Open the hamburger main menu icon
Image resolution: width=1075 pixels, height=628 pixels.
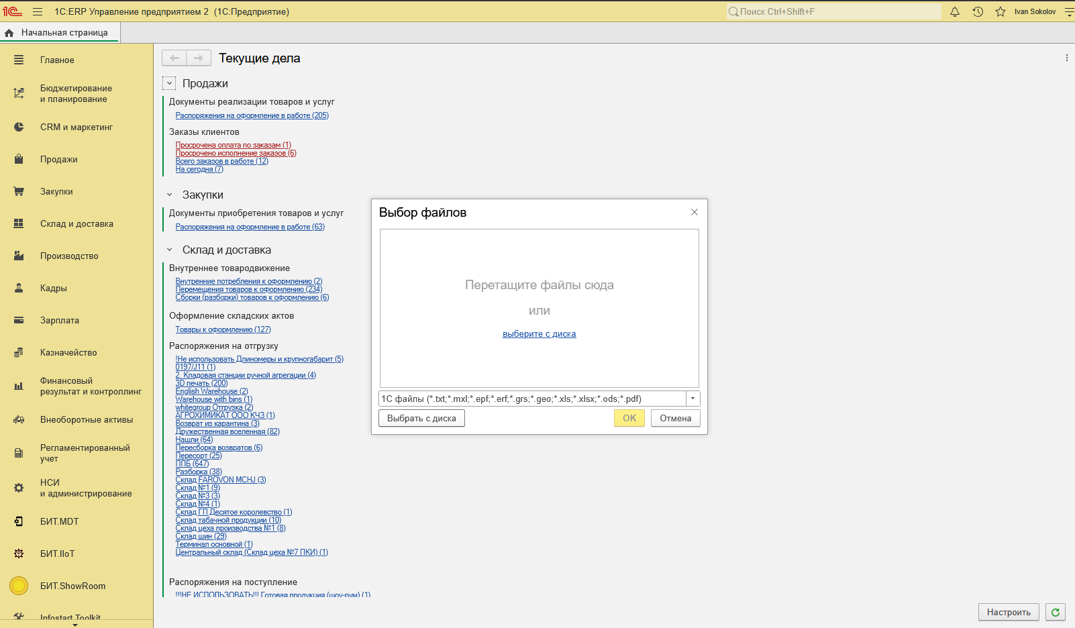pos(38,11)
